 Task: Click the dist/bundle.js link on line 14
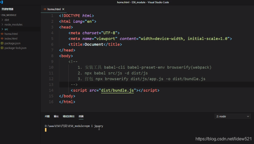117,90
